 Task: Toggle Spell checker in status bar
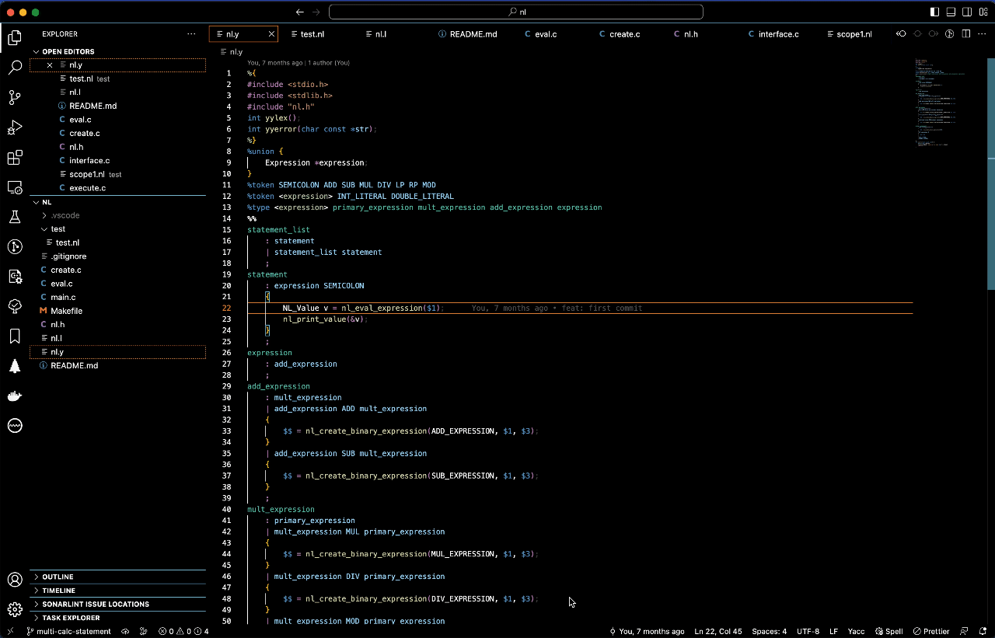pyautogui.click(x=889, y=631)
